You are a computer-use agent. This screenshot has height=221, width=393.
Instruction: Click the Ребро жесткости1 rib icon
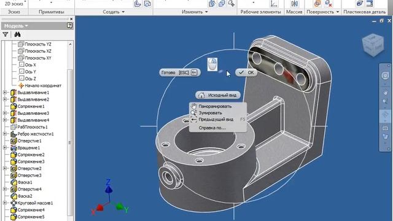point(14,134)
